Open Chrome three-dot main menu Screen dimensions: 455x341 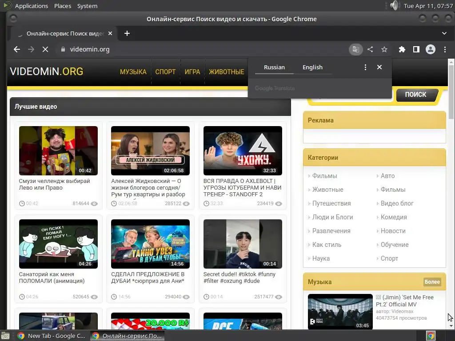[x=445, y=49]
